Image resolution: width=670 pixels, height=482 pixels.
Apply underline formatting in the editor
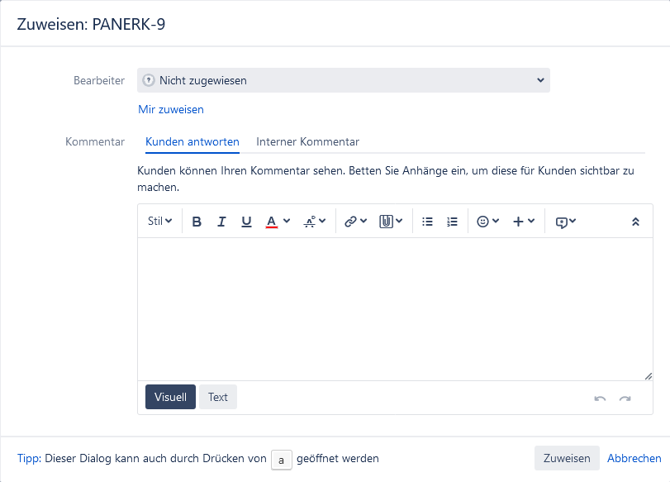click(x=246, y=222)
